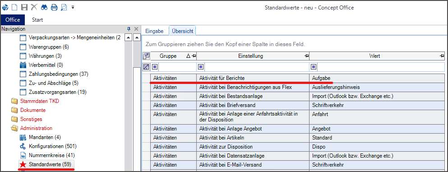Switch to the Eingabe tab
The image size is (448, 172).
pyautogui.click(x=154, y=31)
